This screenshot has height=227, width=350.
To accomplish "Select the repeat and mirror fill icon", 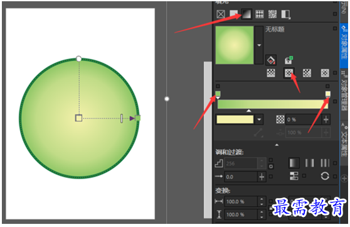I will coord(309,163).
